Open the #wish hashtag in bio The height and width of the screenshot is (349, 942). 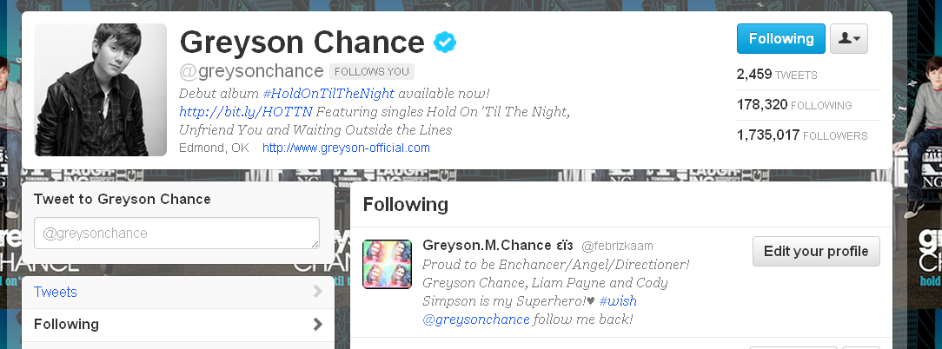point(618,301)
